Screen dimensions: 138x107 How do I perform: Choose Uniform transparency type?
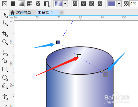13,4
